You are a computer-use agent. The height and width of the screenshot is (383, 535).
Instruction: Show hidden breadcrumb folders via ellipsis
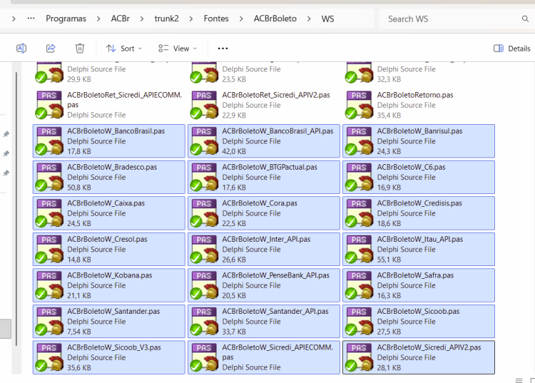tap(31, 18)
